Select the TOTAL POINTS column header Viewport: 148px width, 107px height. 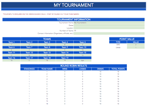click(118, 69)
